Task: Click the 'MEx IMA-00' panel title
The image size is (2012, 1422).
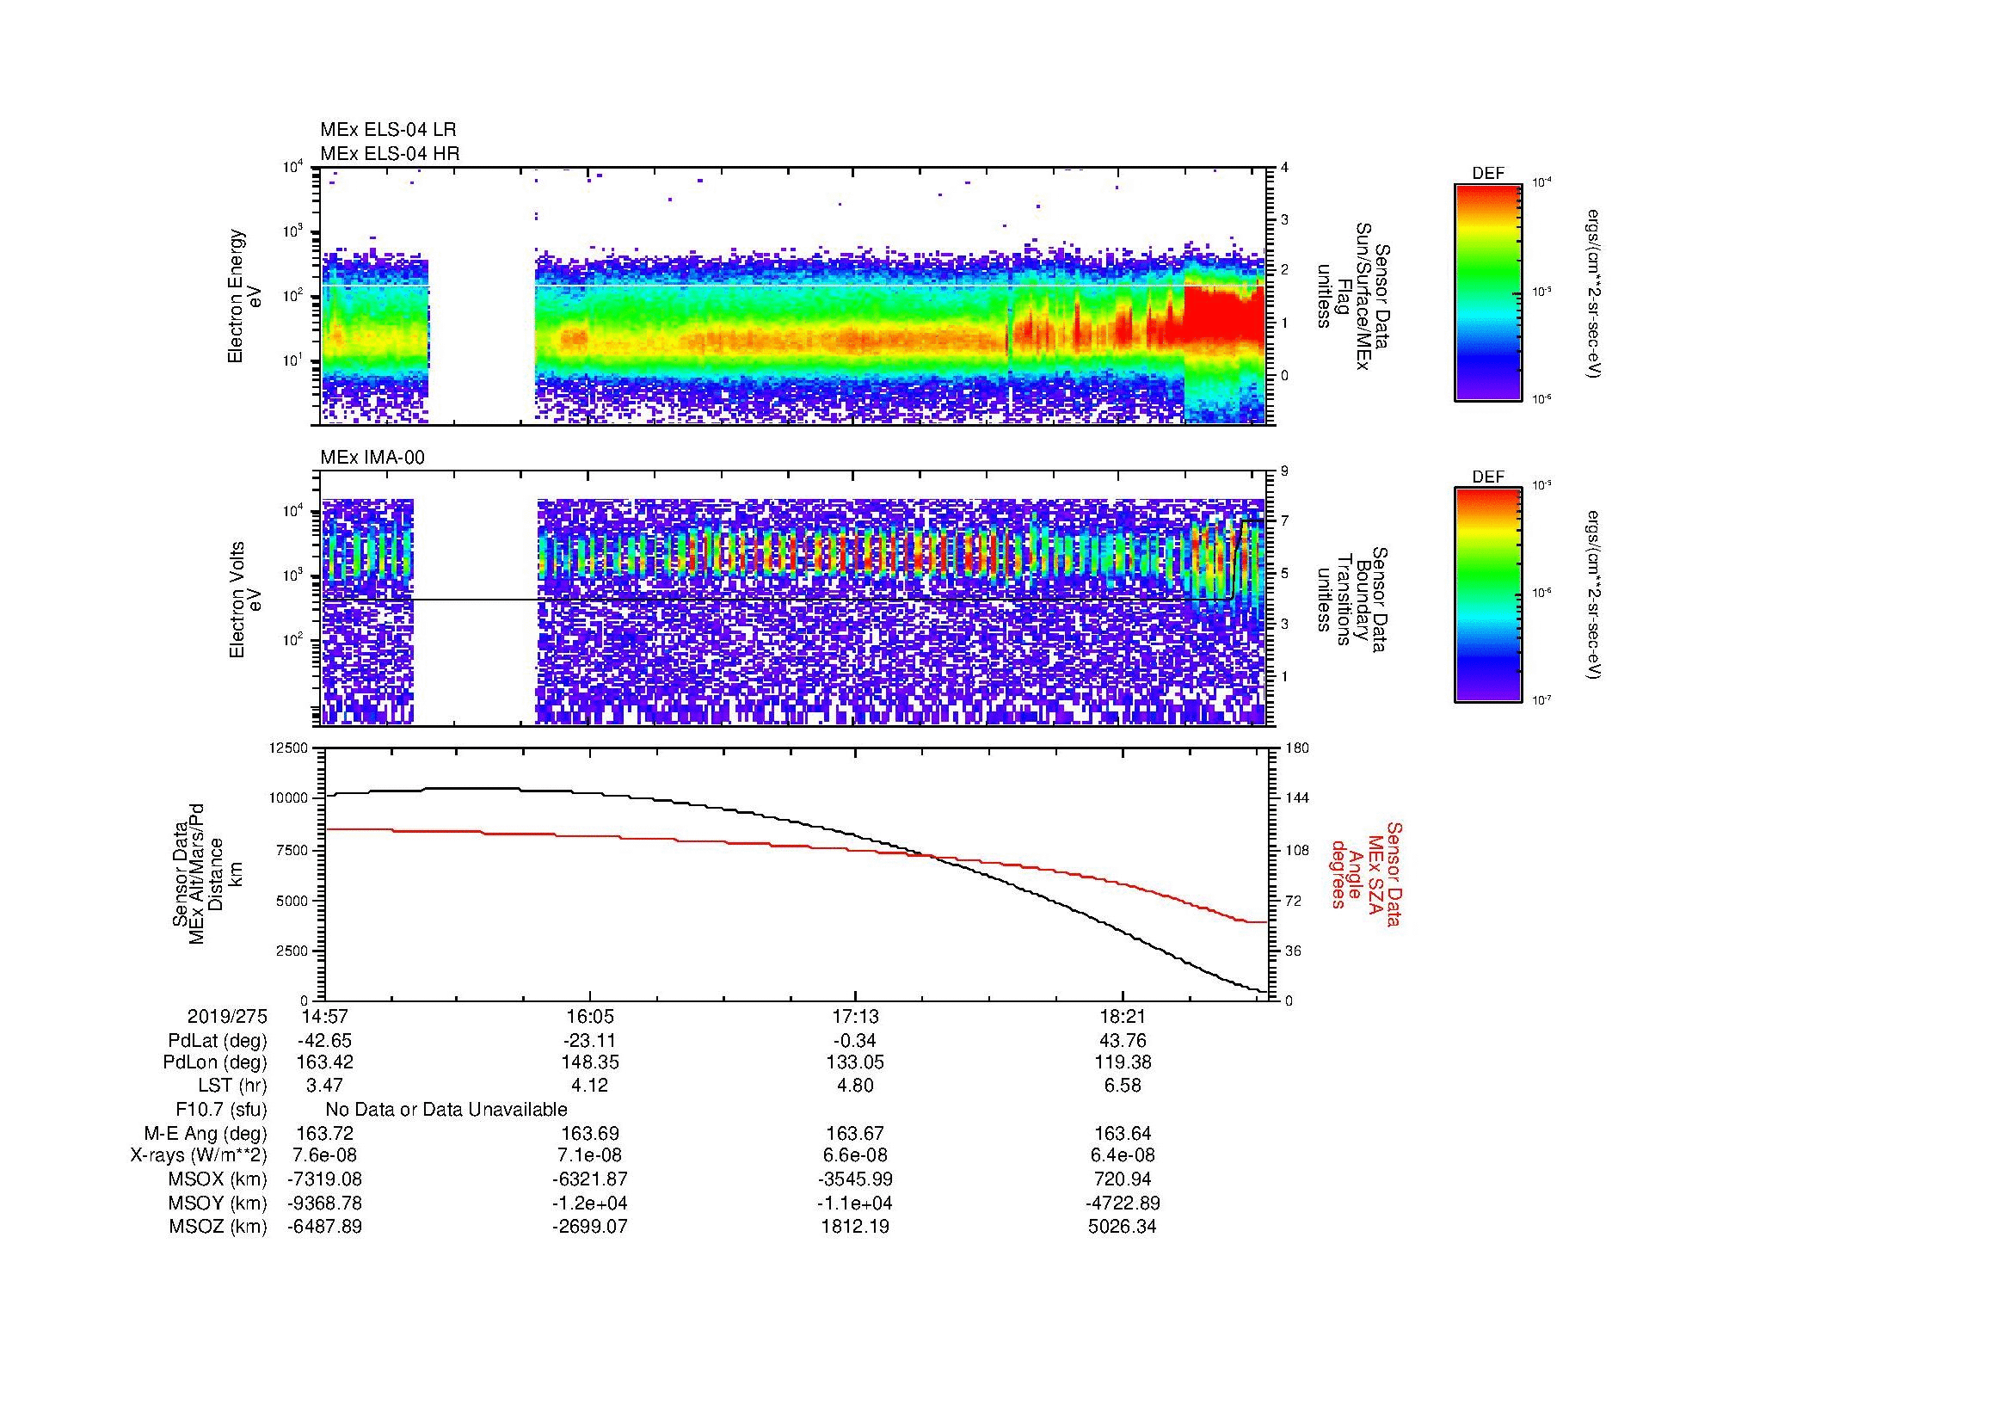Action: [372, 458]
